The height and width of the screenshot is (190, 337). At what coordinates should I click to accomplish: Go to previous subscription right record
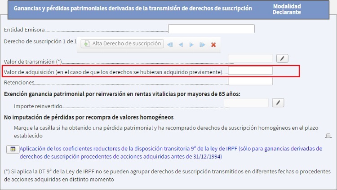[x=181, y=45]
